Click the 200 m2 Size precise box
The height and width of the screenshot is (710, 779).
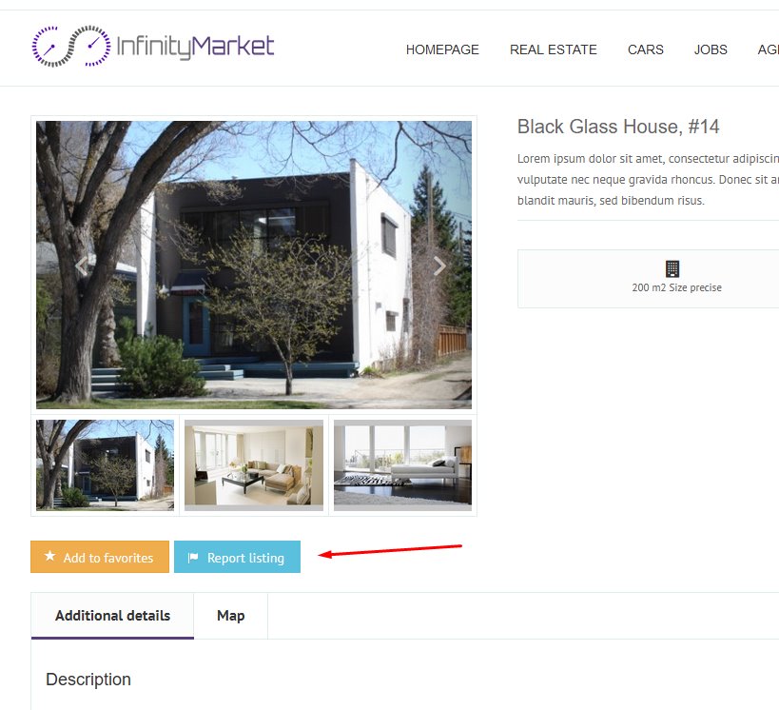click(649, 279)
